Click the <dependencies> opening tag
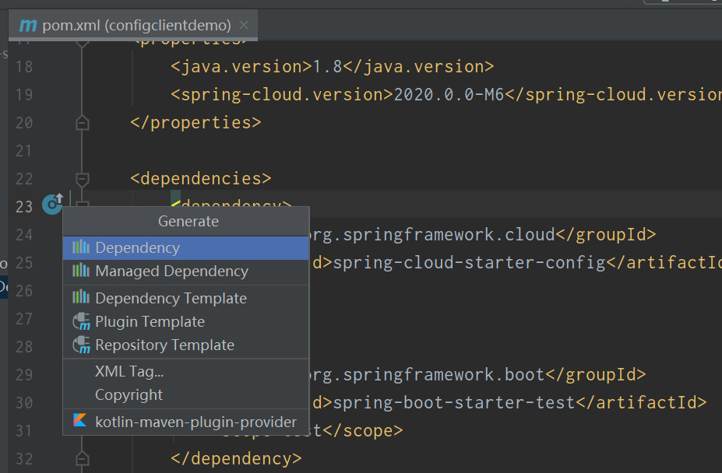 (201, 178)
